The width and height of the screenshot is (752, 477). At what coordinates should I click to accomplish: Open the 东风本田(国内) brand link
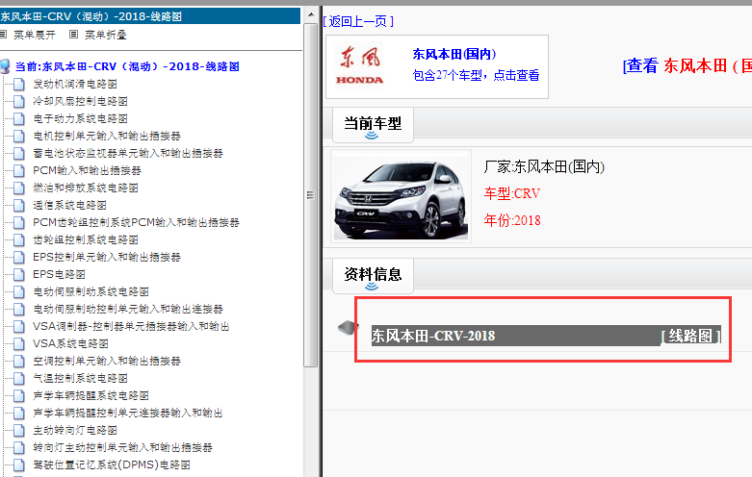coord(454,54)
